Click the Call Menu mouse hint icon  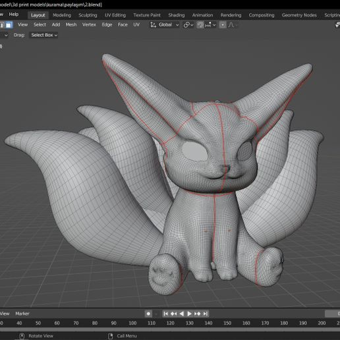click(x=111, y=336)
